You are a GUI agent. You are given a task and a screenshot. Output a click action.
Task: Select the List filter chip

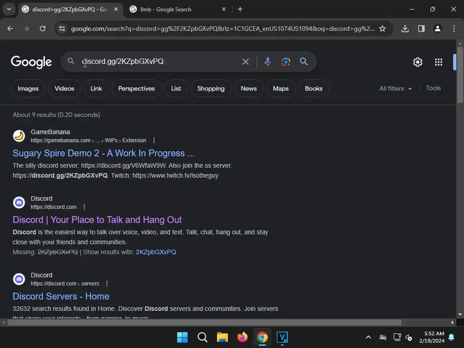[176, 88]
